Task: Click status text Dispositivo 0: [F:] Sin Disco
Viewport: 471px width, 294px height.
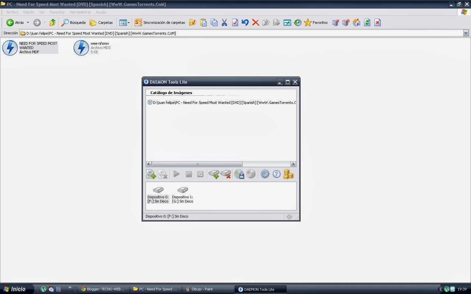Action: [x=167, y=216]
